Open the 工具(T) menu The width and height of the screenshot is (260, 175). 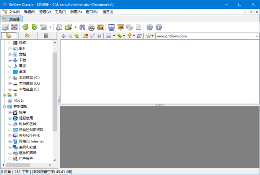click(61, 12)
